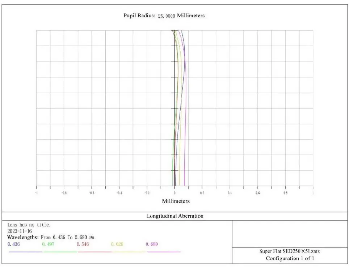
Task: Click the -1 tick label on x-axis
Action: [36, 193]
